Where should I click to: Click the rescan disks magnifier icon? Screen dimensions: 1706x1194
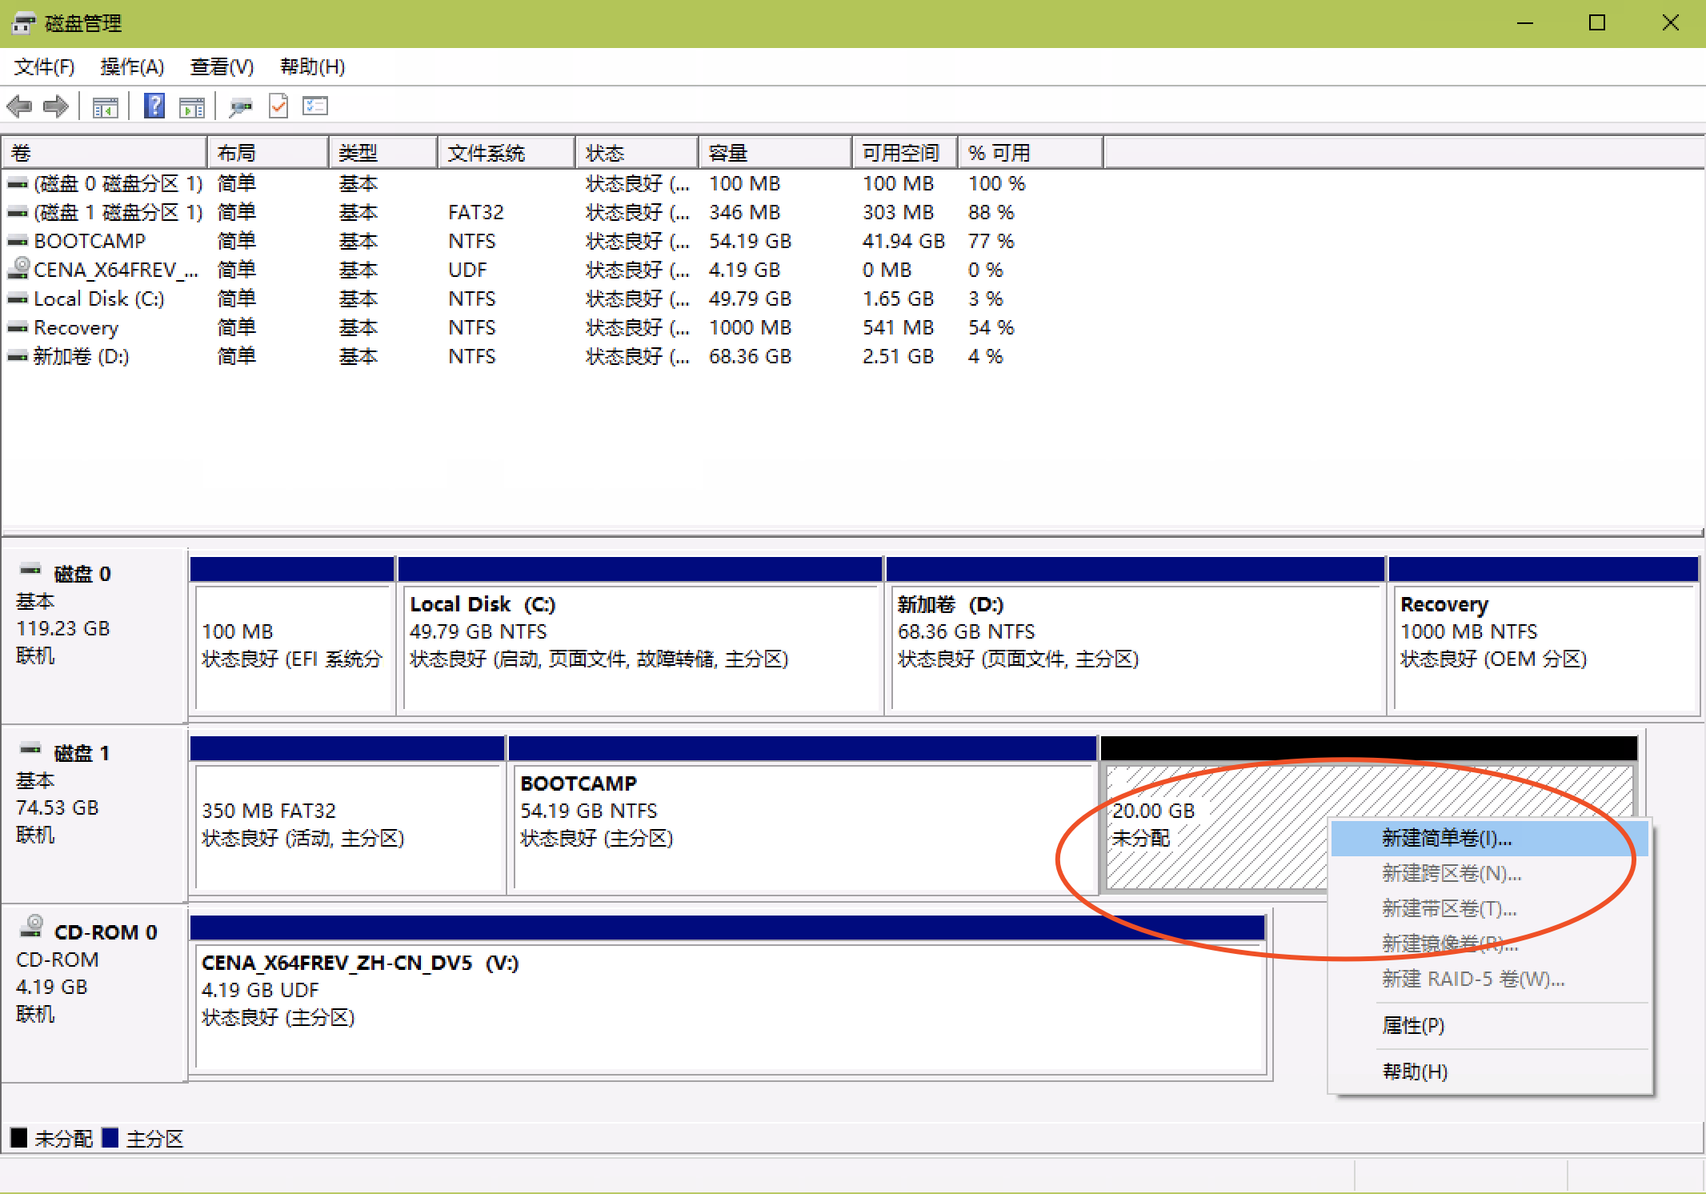239,106
